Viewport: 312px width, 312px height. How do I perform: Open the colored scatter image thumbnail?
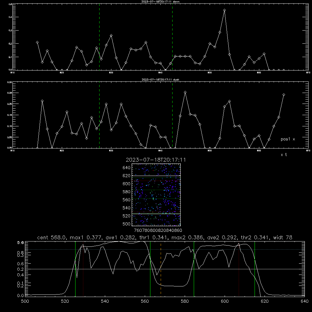click(156, 195)
